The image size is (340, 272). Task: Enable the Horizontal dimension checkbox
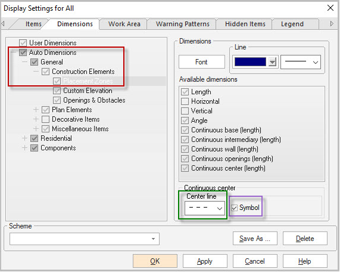(x=185, y=101)
